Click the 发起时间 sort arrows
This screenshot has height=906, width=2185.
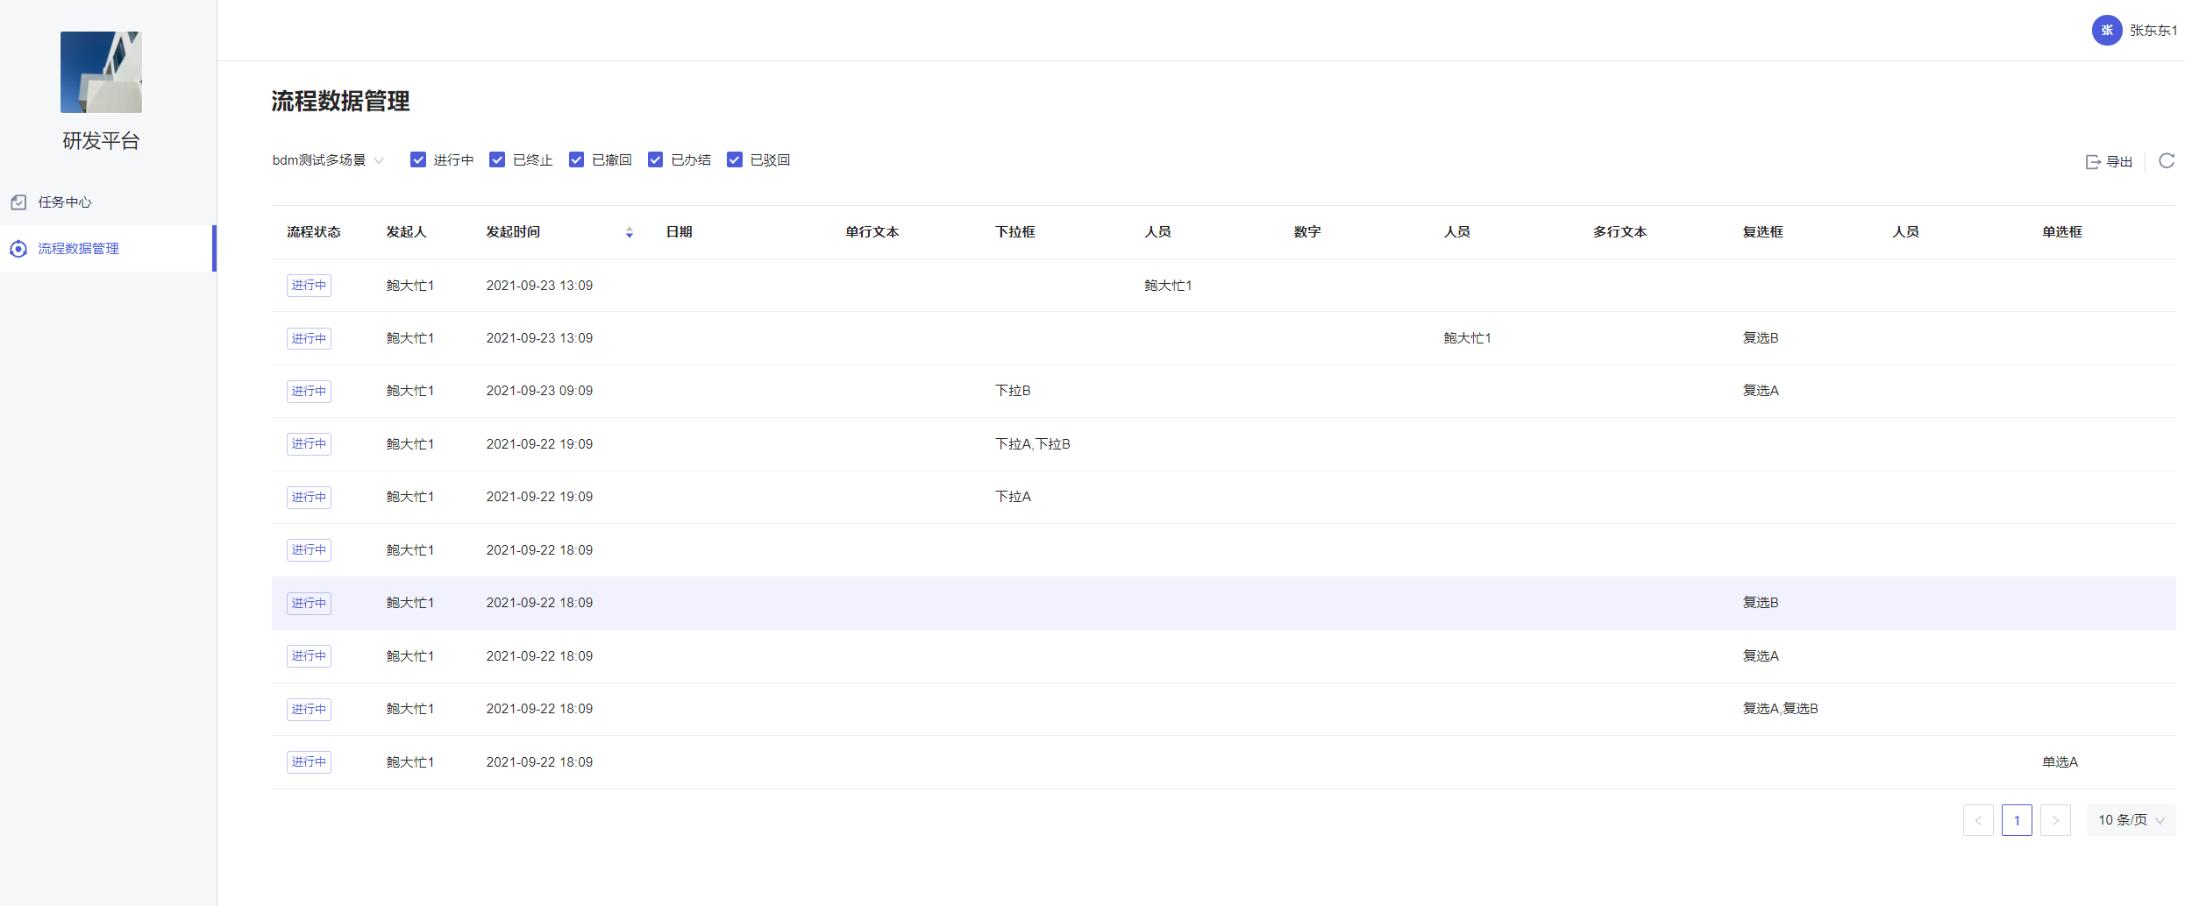[630, 232]
